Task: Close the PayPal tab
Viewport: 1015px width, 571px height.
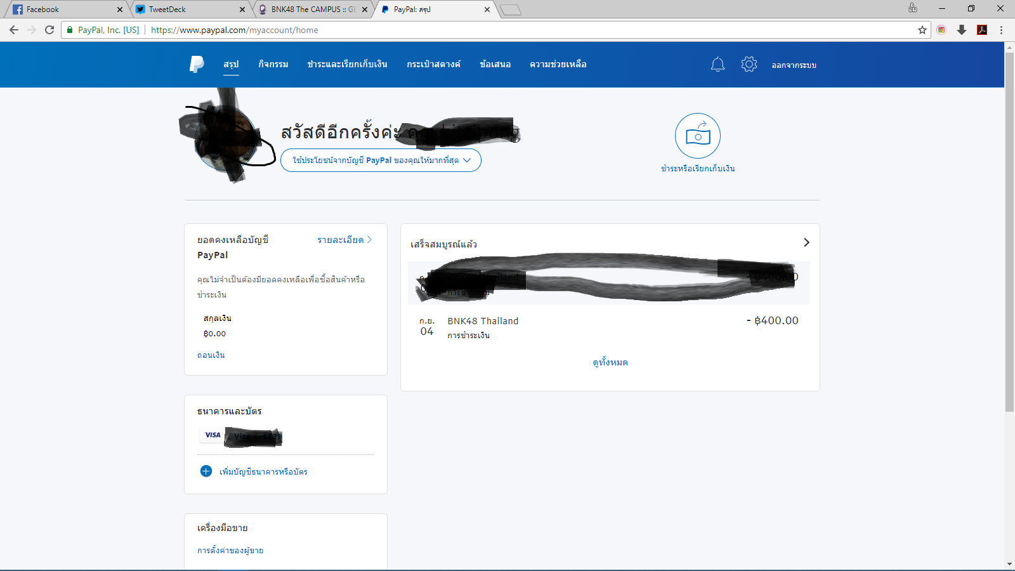Action: (x=487, y=10)
